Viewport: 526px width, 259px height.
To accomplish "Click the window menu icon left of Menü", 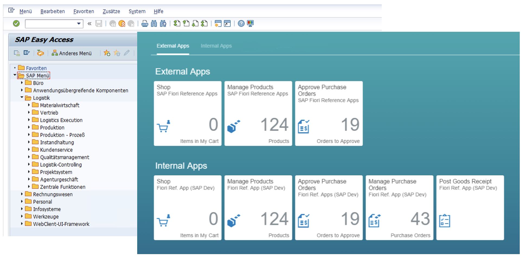I will (x=11, y=10).
